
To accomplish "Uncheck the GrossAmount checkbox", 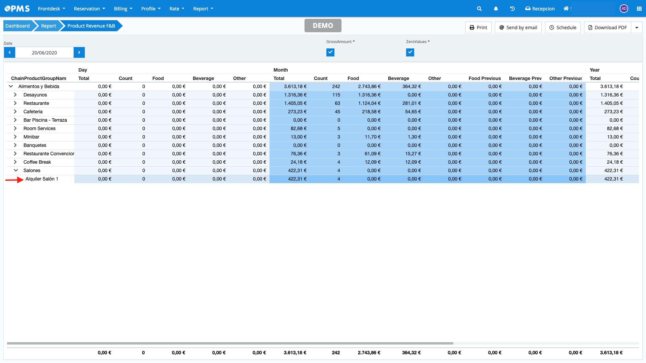I will tap(330, 52).
